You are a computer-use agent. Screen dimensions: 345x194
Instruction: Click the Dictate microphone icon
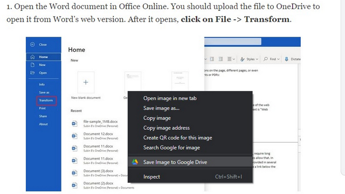pos(286,59)
